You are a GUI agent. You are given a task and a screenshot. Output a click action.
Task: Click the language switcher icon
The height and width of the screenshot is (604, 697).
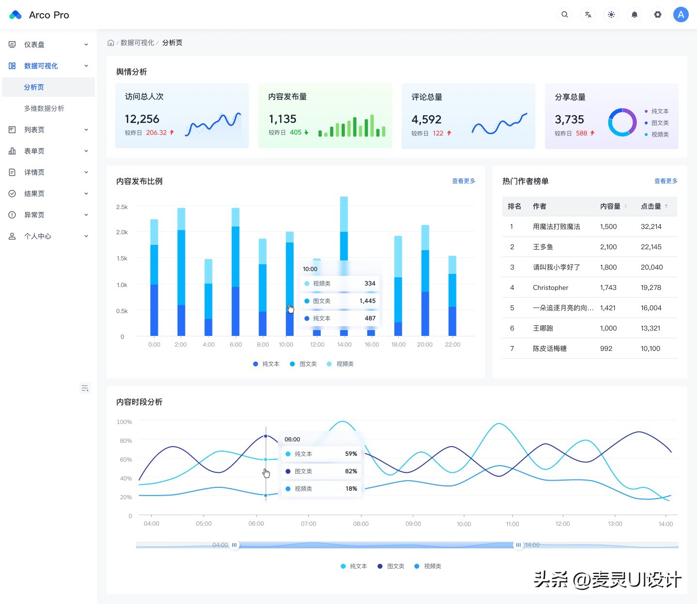588,15
